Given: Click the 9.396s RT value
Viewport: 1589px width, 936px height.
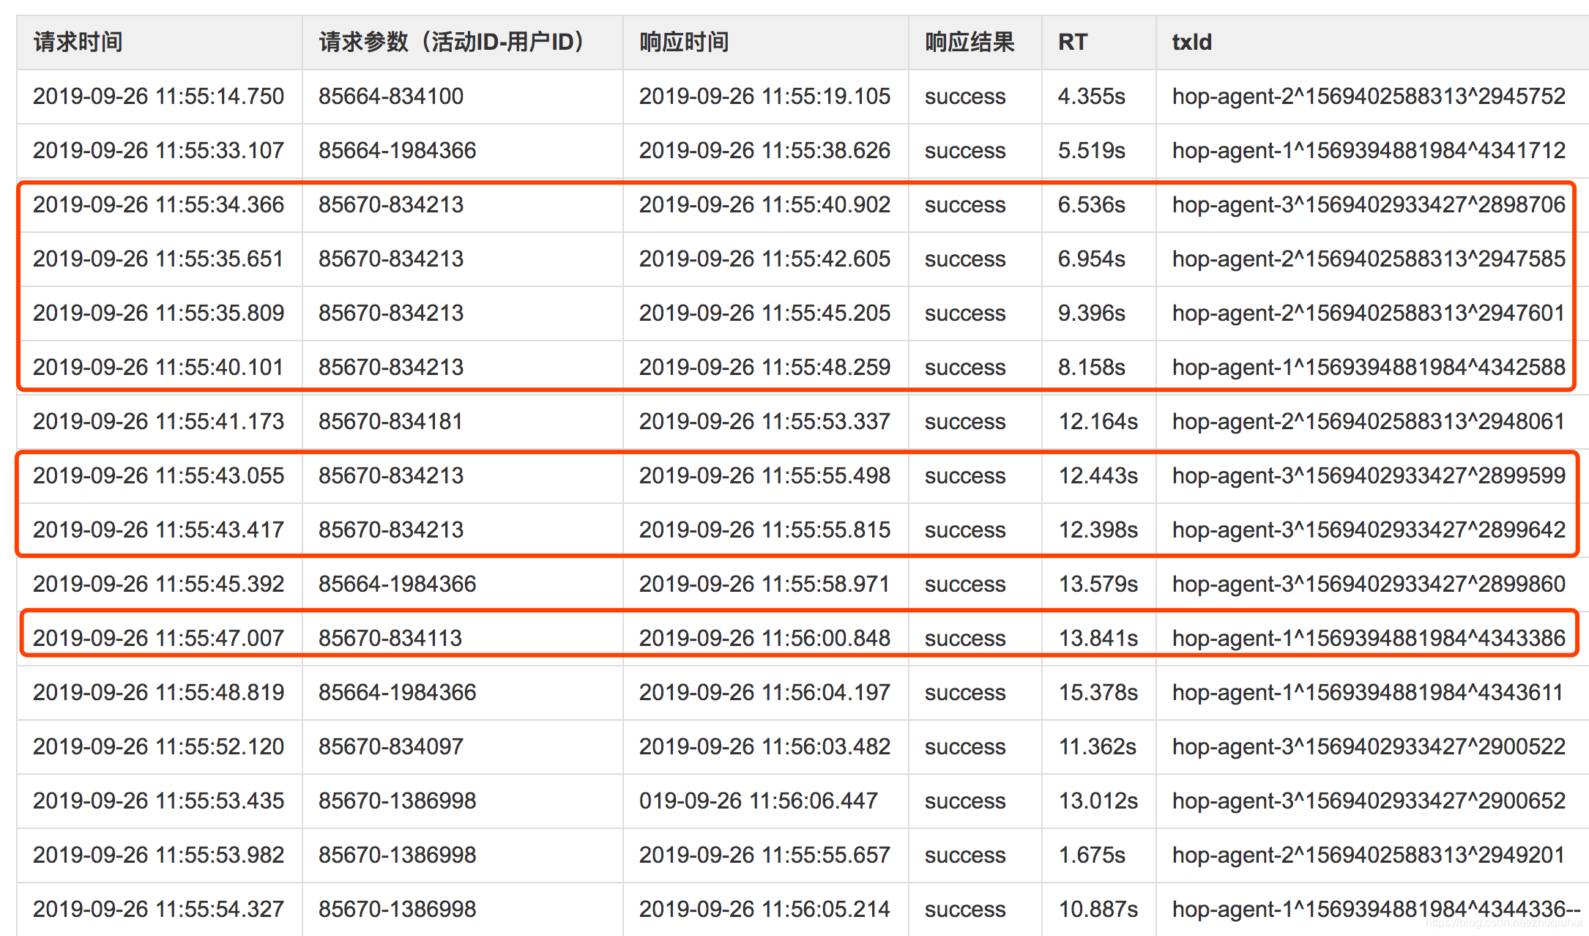Looking at the screenshot, I should pyautogui.click(x=1091, y=313).
